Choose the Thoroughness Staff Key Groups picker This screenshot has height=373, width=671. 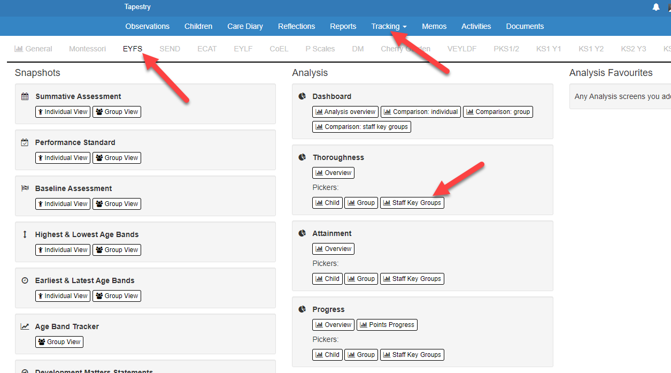(412, 203)
